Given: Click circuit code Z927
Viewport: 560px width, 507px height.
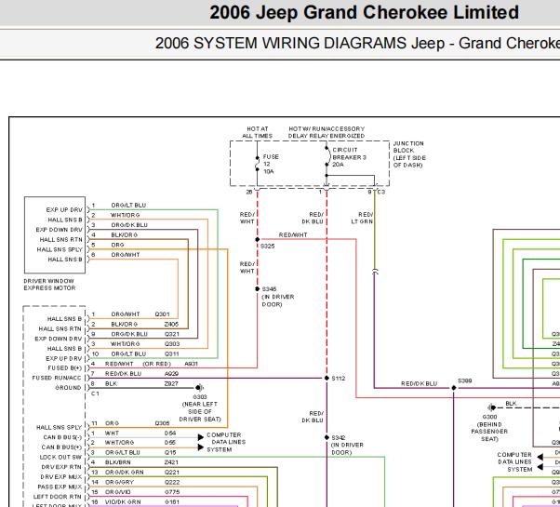Looking at the screenshot, I should pyautogui.click(x=171, y=384).
